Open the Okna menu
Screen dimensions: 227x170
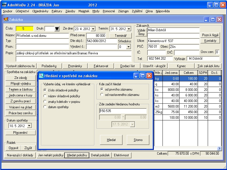point(149,11)
